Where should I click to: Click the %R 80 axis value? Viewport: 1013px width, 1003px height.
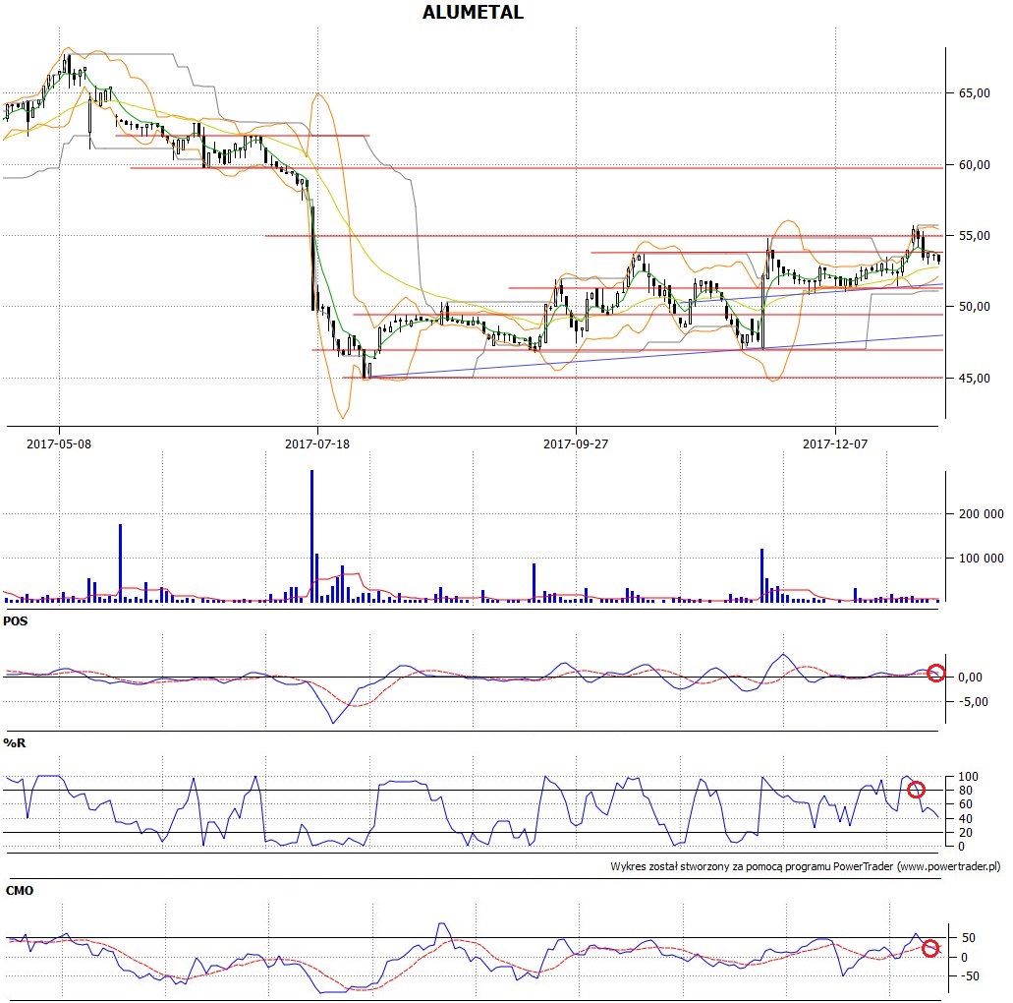(966, 791)
